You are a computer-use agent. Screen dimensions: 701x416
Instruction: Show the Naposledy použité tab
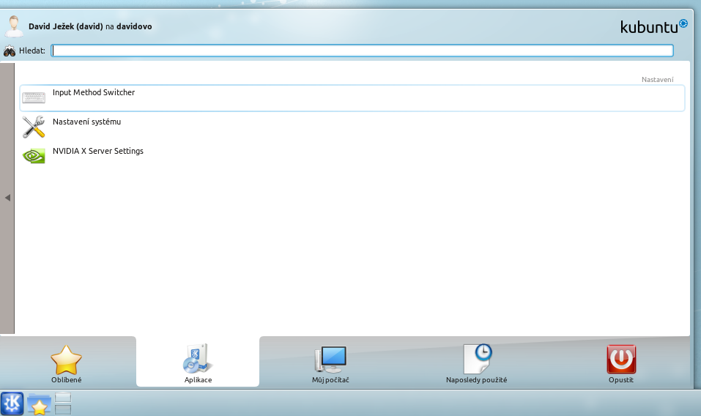point(477,363)
